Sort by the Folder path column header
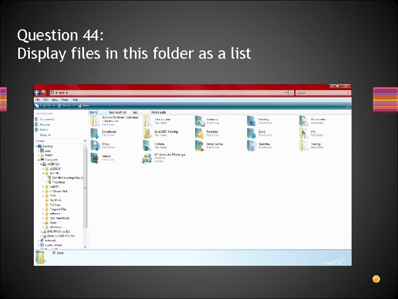The image size is (398, 299). point(160,112)
